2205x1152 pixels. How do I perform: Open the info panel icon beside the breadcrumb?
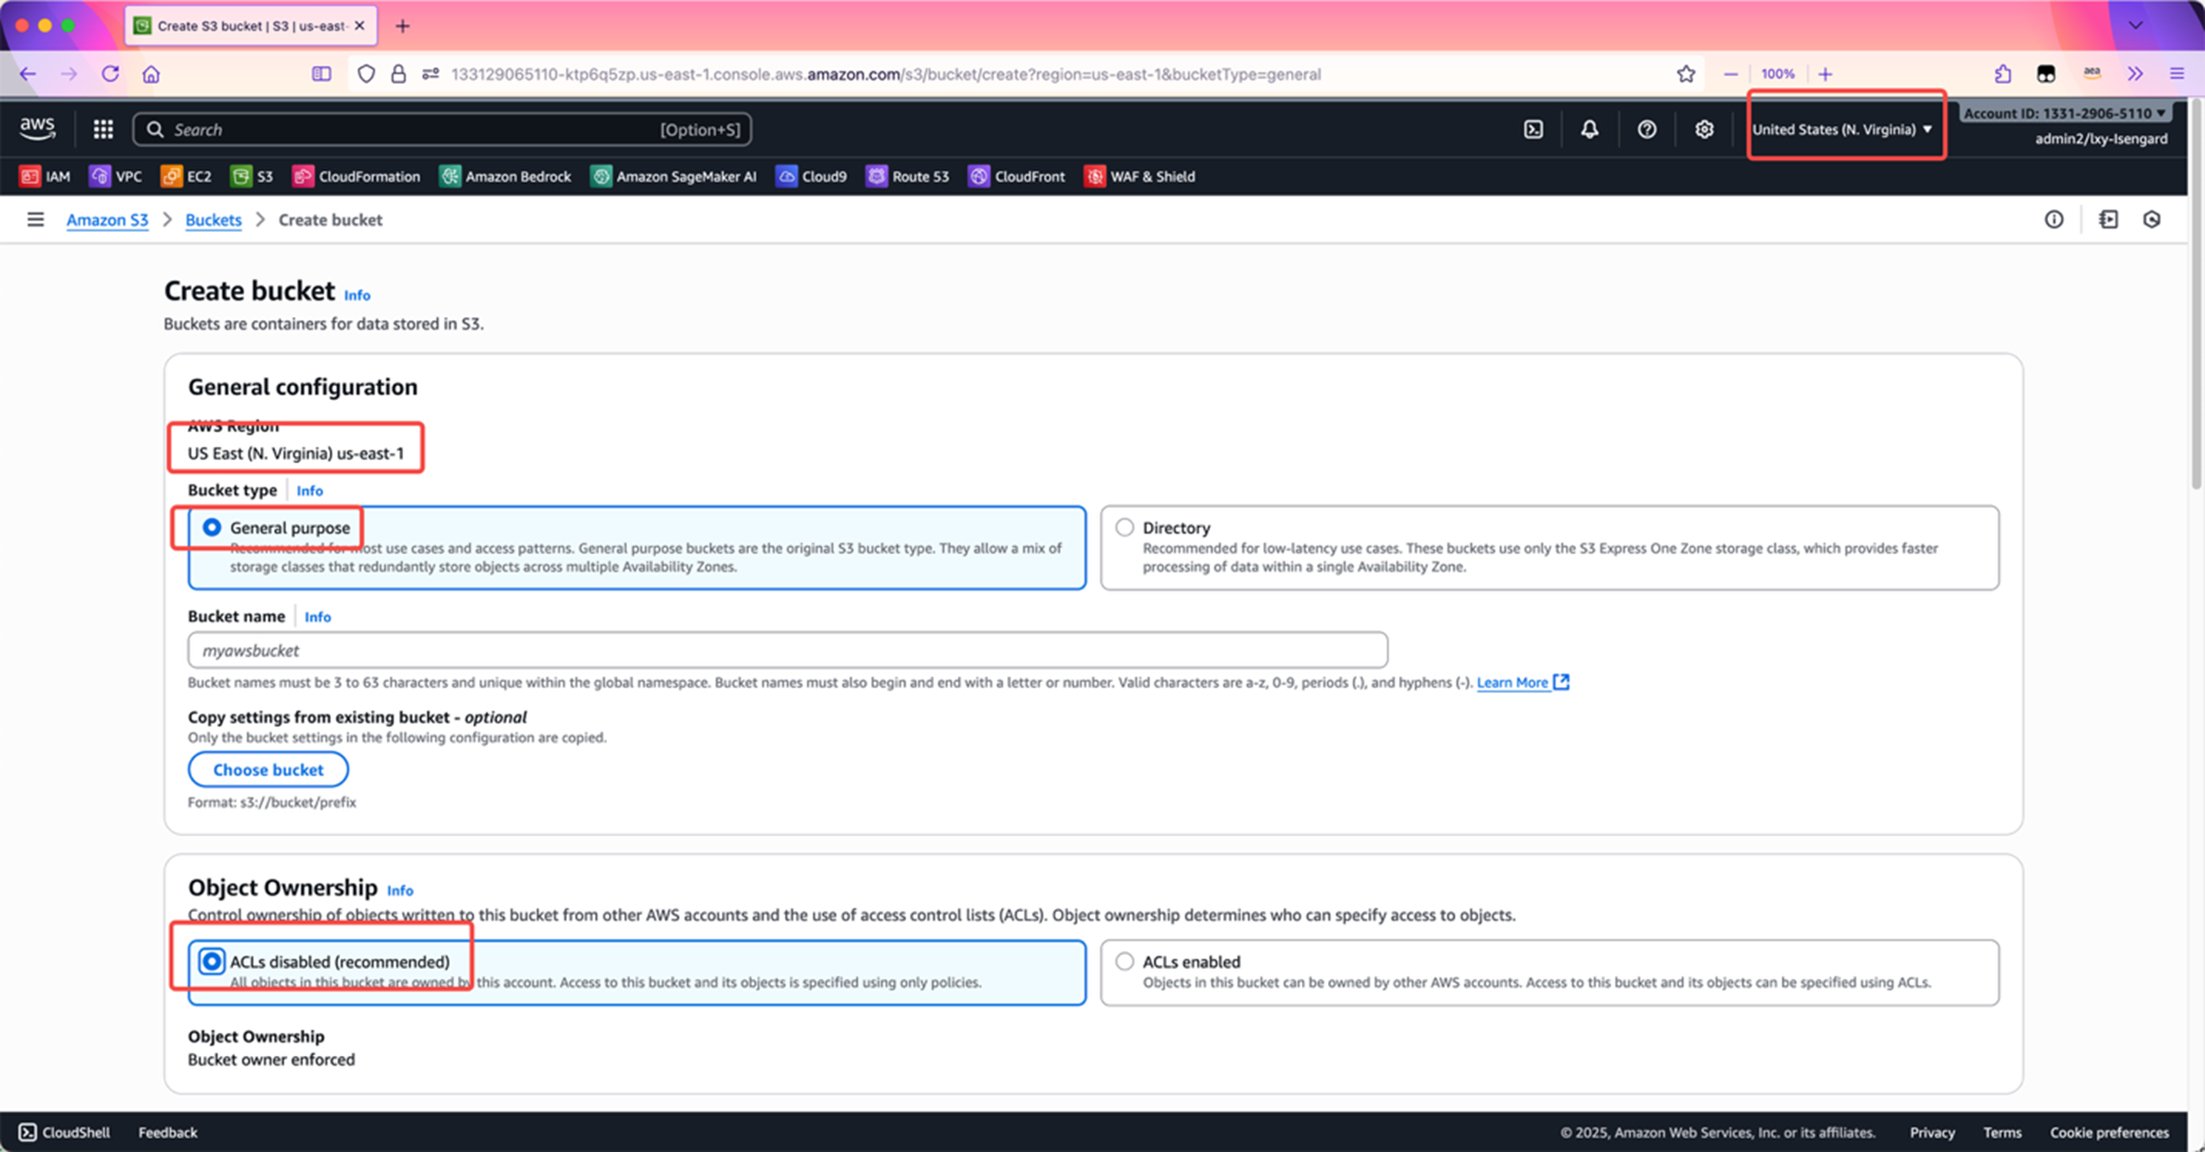(2053, 220)
